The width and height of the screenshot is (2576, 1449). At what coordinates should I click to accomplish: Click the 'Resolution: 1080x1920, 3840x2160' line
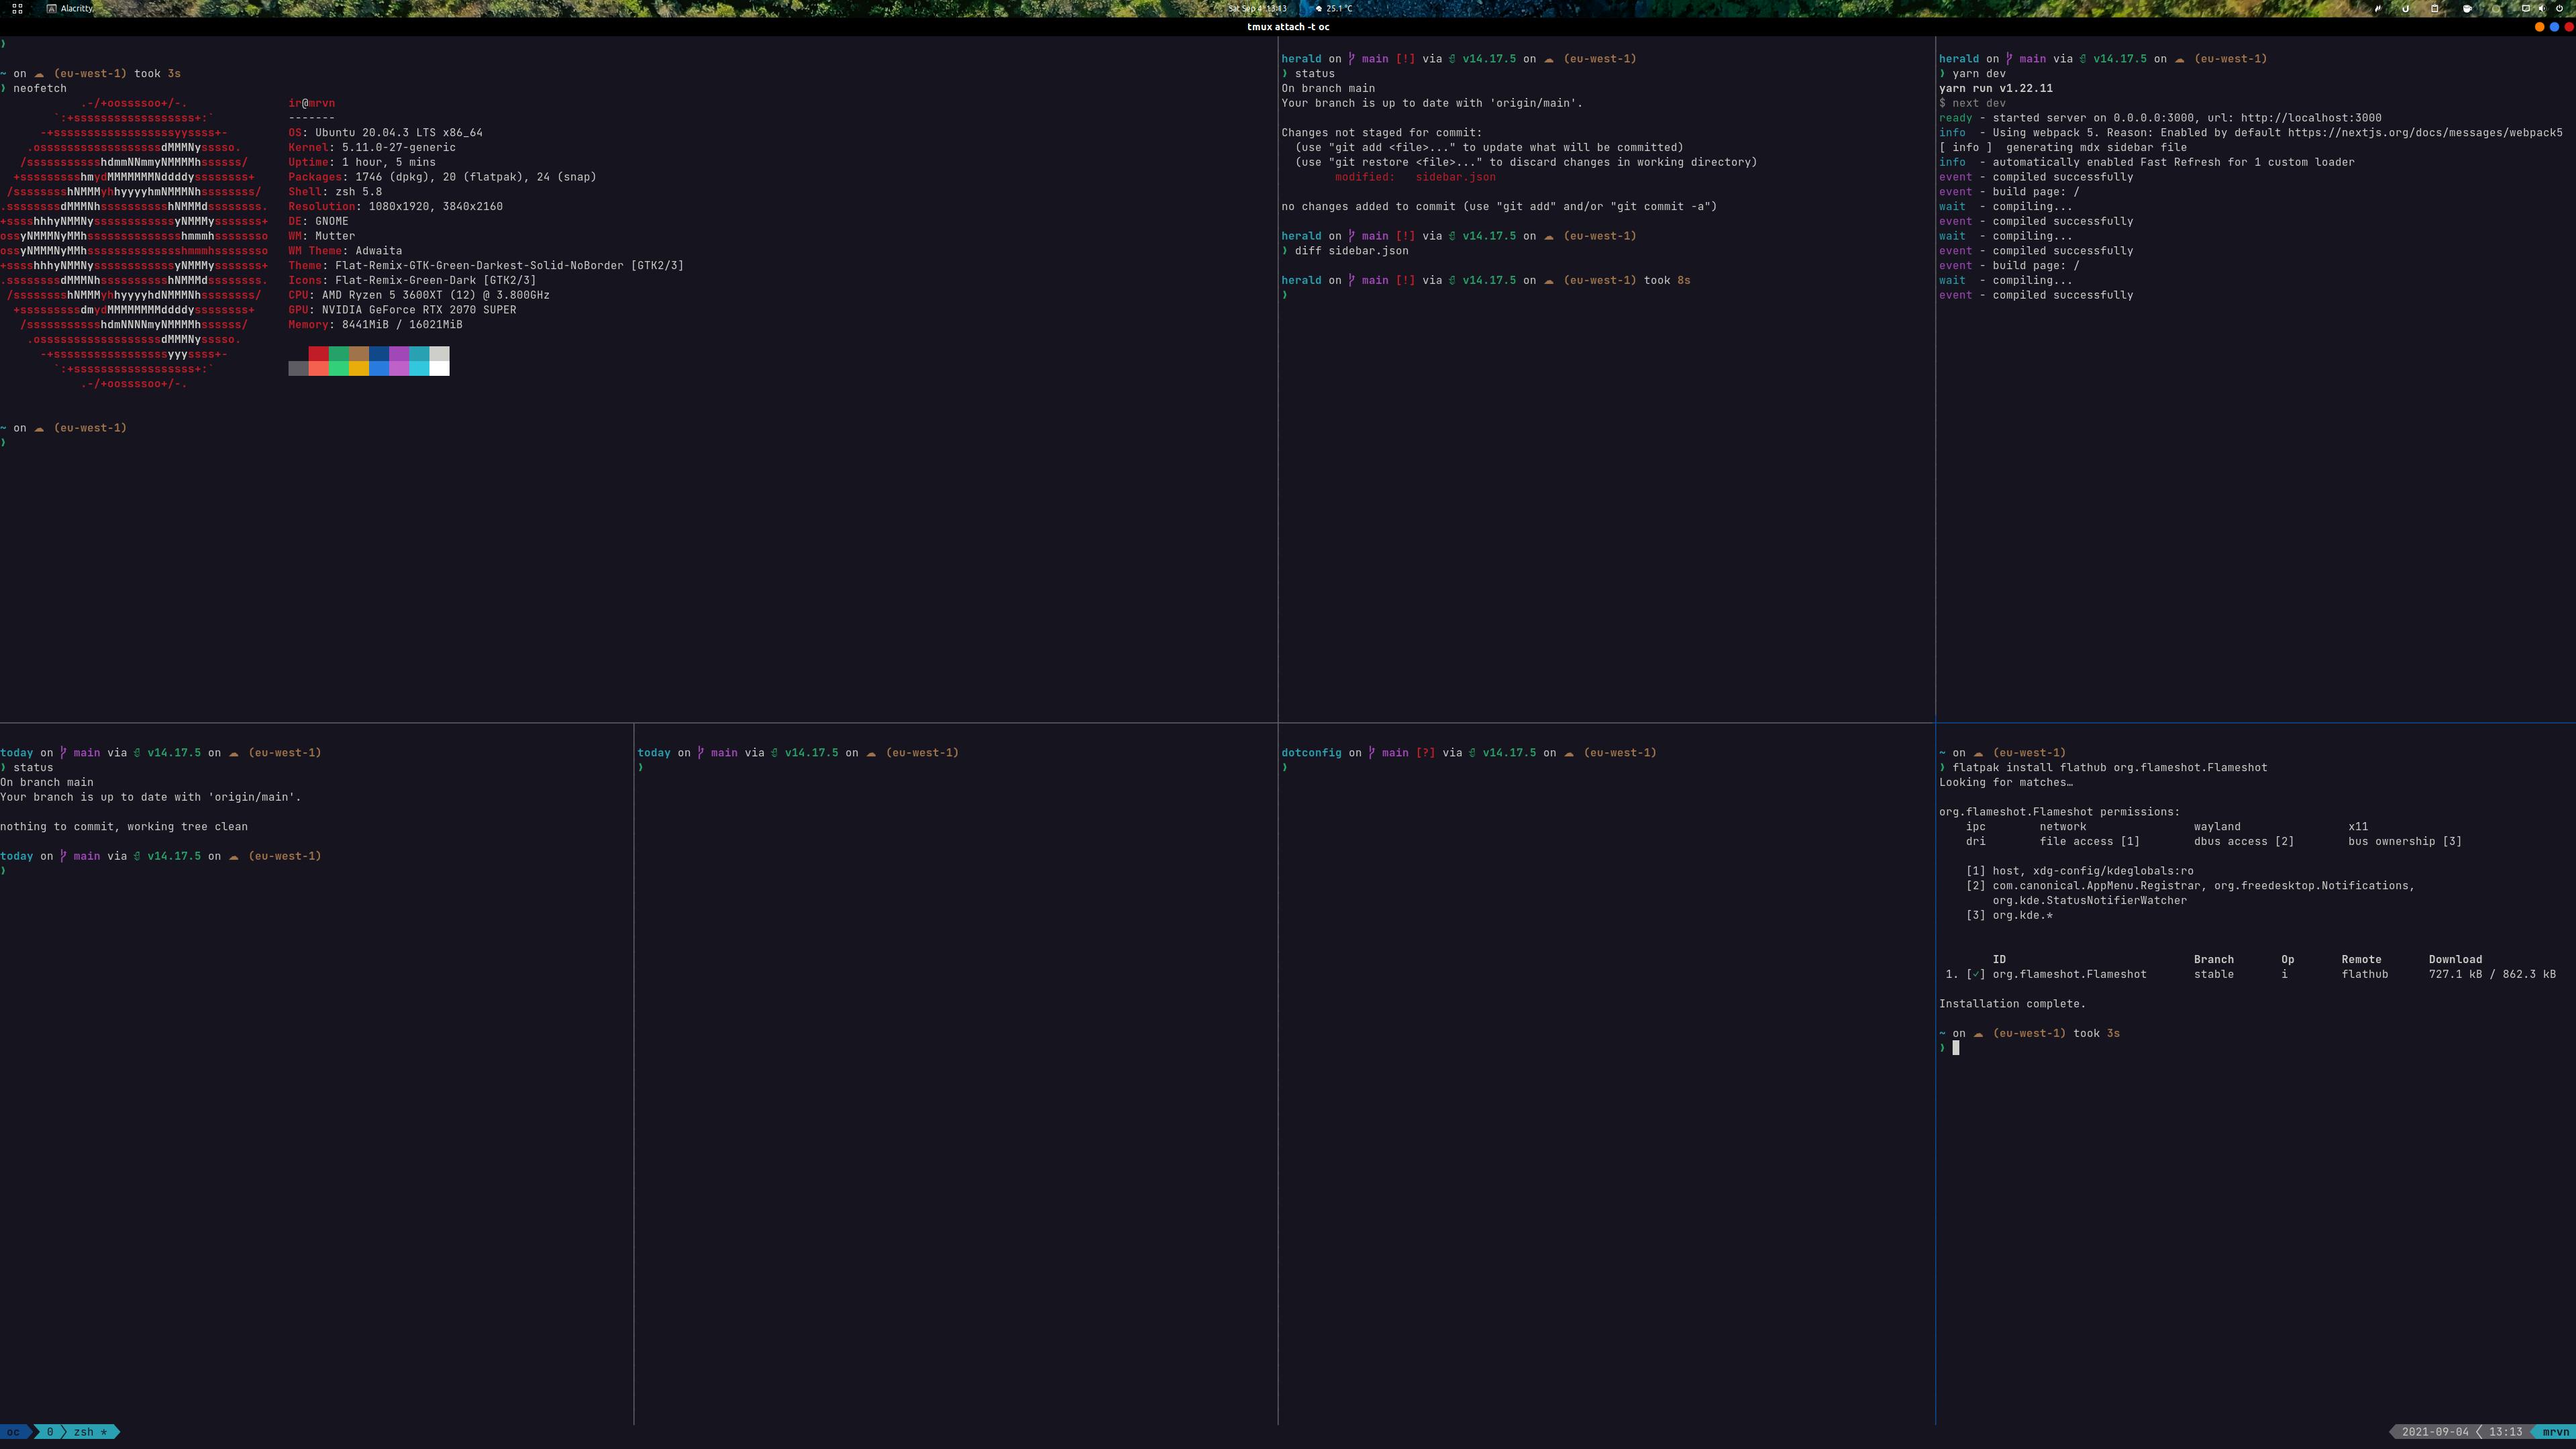coord(395,207)
